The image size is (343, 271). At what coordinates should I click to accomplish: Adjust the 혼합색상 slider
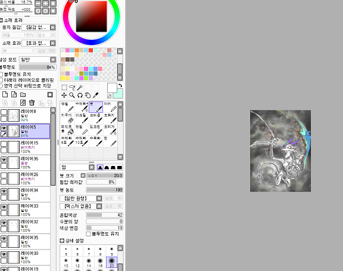coord(105,215)
